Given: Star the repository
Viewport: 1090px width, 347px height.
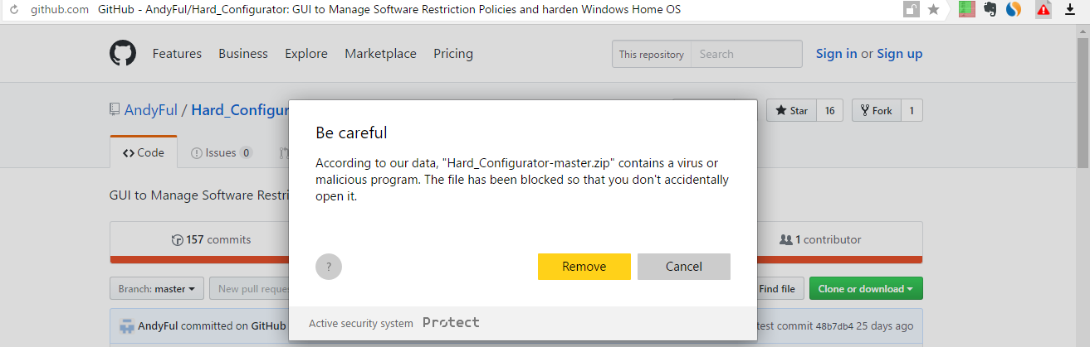Looking at the screenshot, I should click(792, 111).
